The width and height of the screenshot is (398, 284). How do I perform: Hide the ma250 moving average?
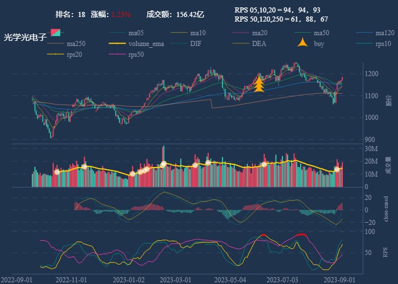click(74, 44)
